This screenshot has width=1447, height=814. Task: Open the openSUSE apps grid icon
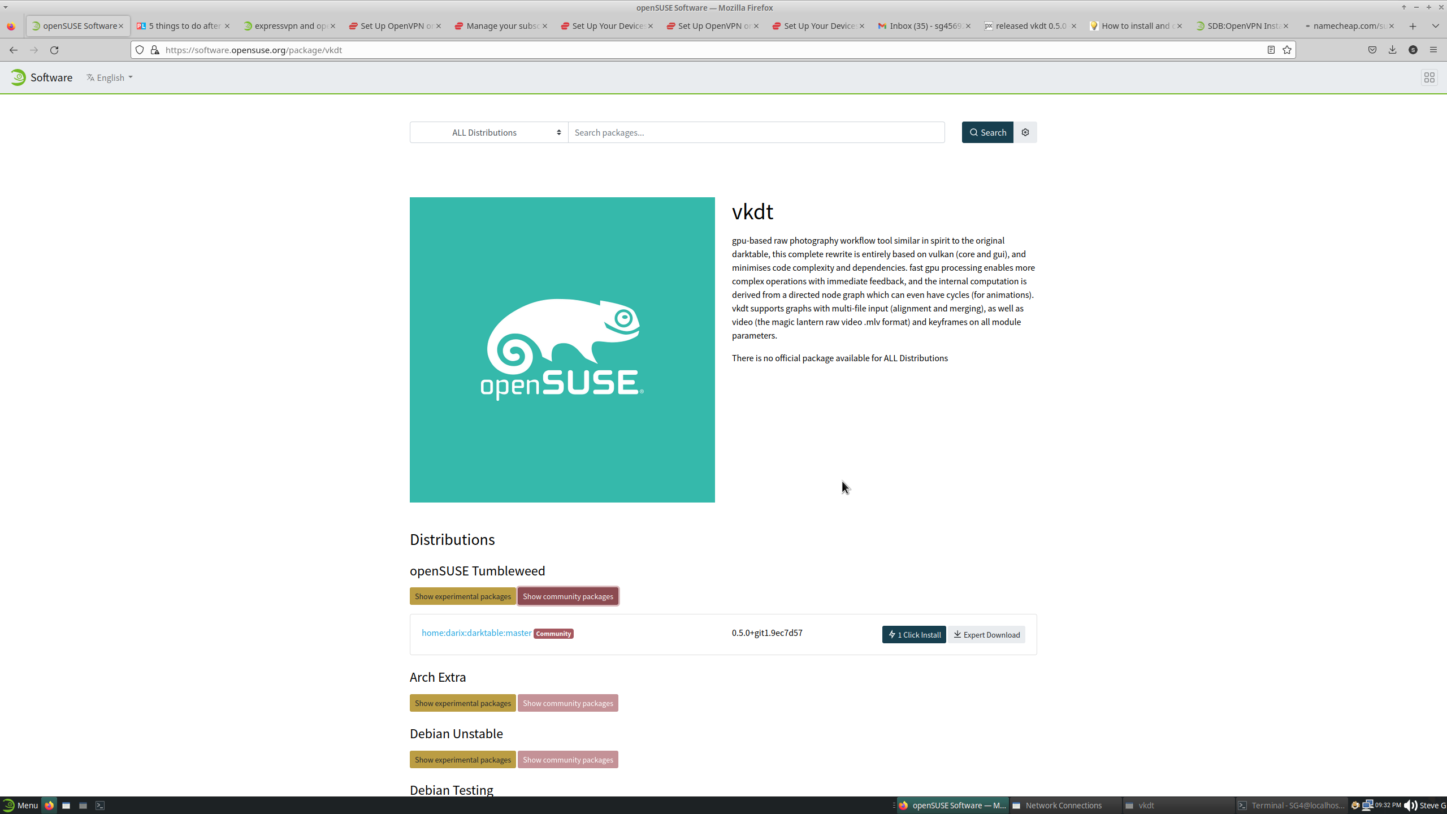(x=1429, y=77)
